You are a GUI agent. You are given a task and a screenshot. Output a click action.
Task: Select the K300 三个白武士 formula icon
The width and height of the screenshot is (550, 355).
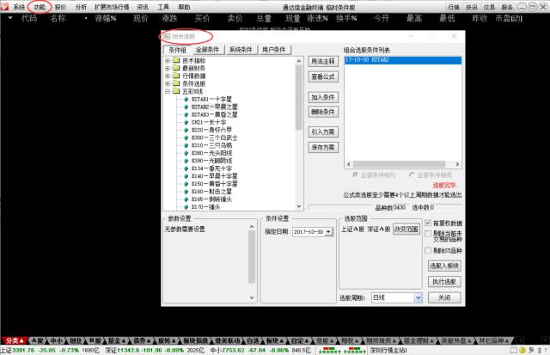[x=186, y=137]
